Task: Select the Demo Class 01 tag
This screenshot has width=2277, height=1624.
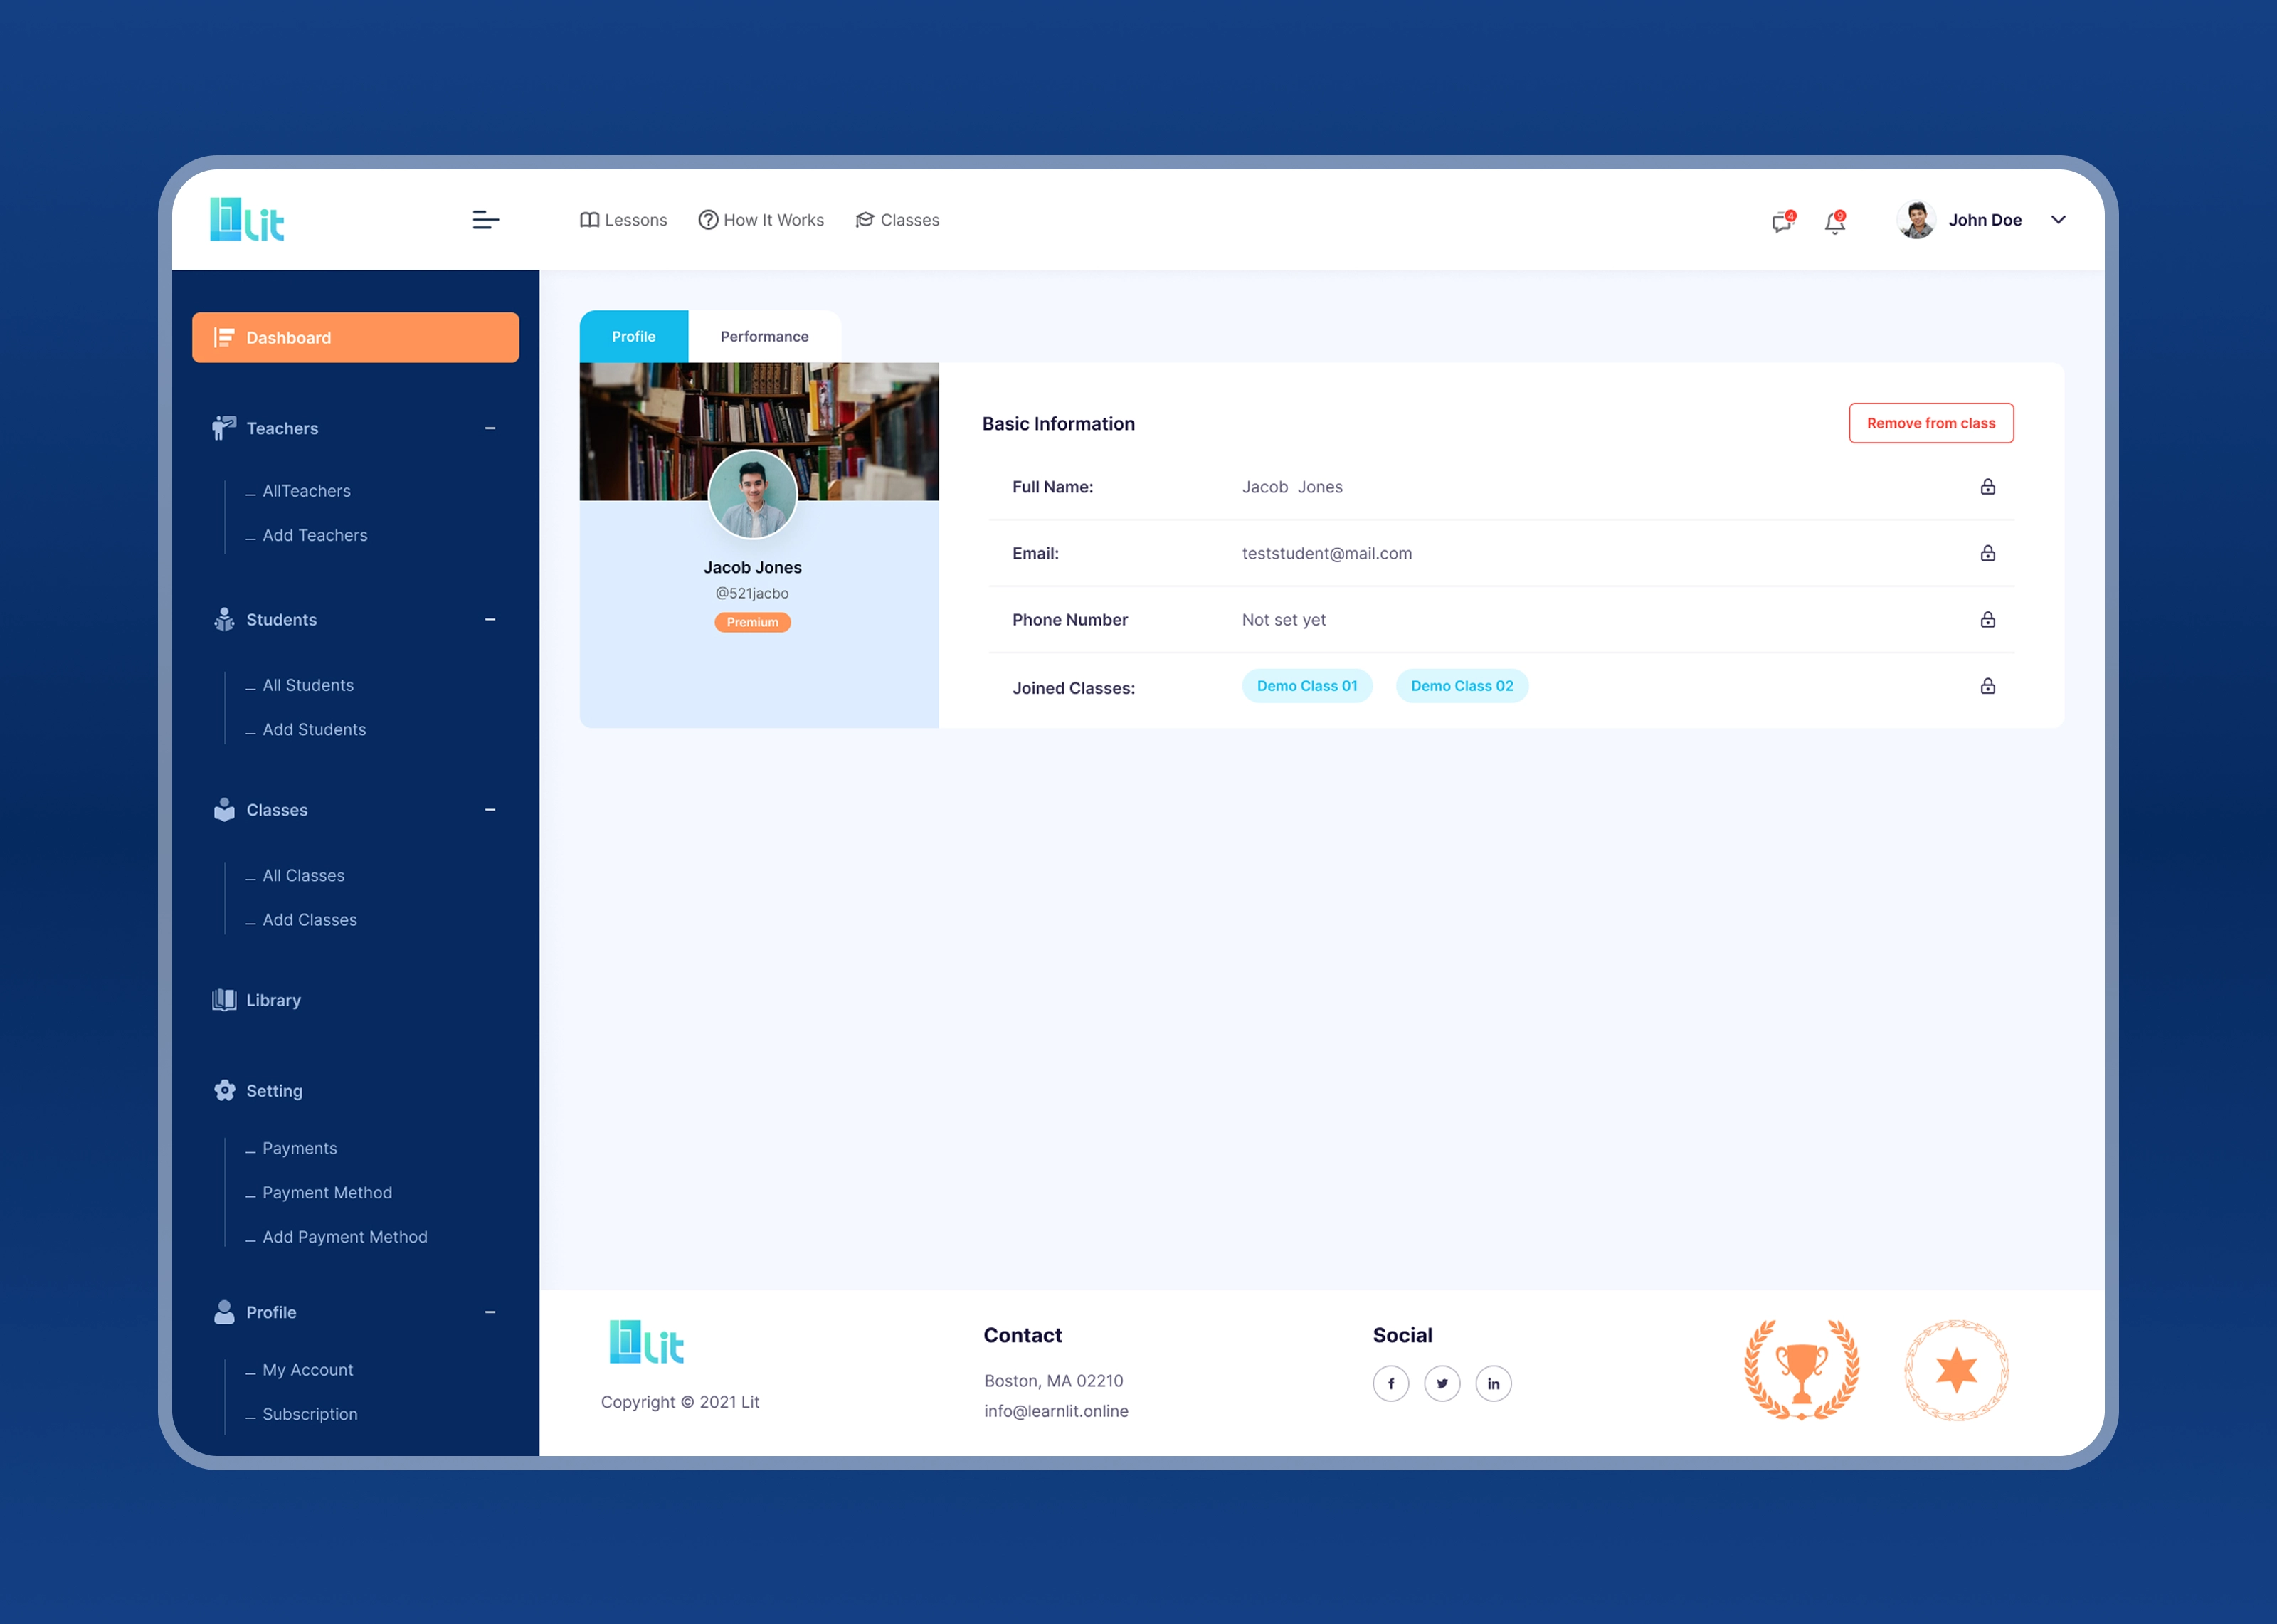Action: (x=1307, y=686)
